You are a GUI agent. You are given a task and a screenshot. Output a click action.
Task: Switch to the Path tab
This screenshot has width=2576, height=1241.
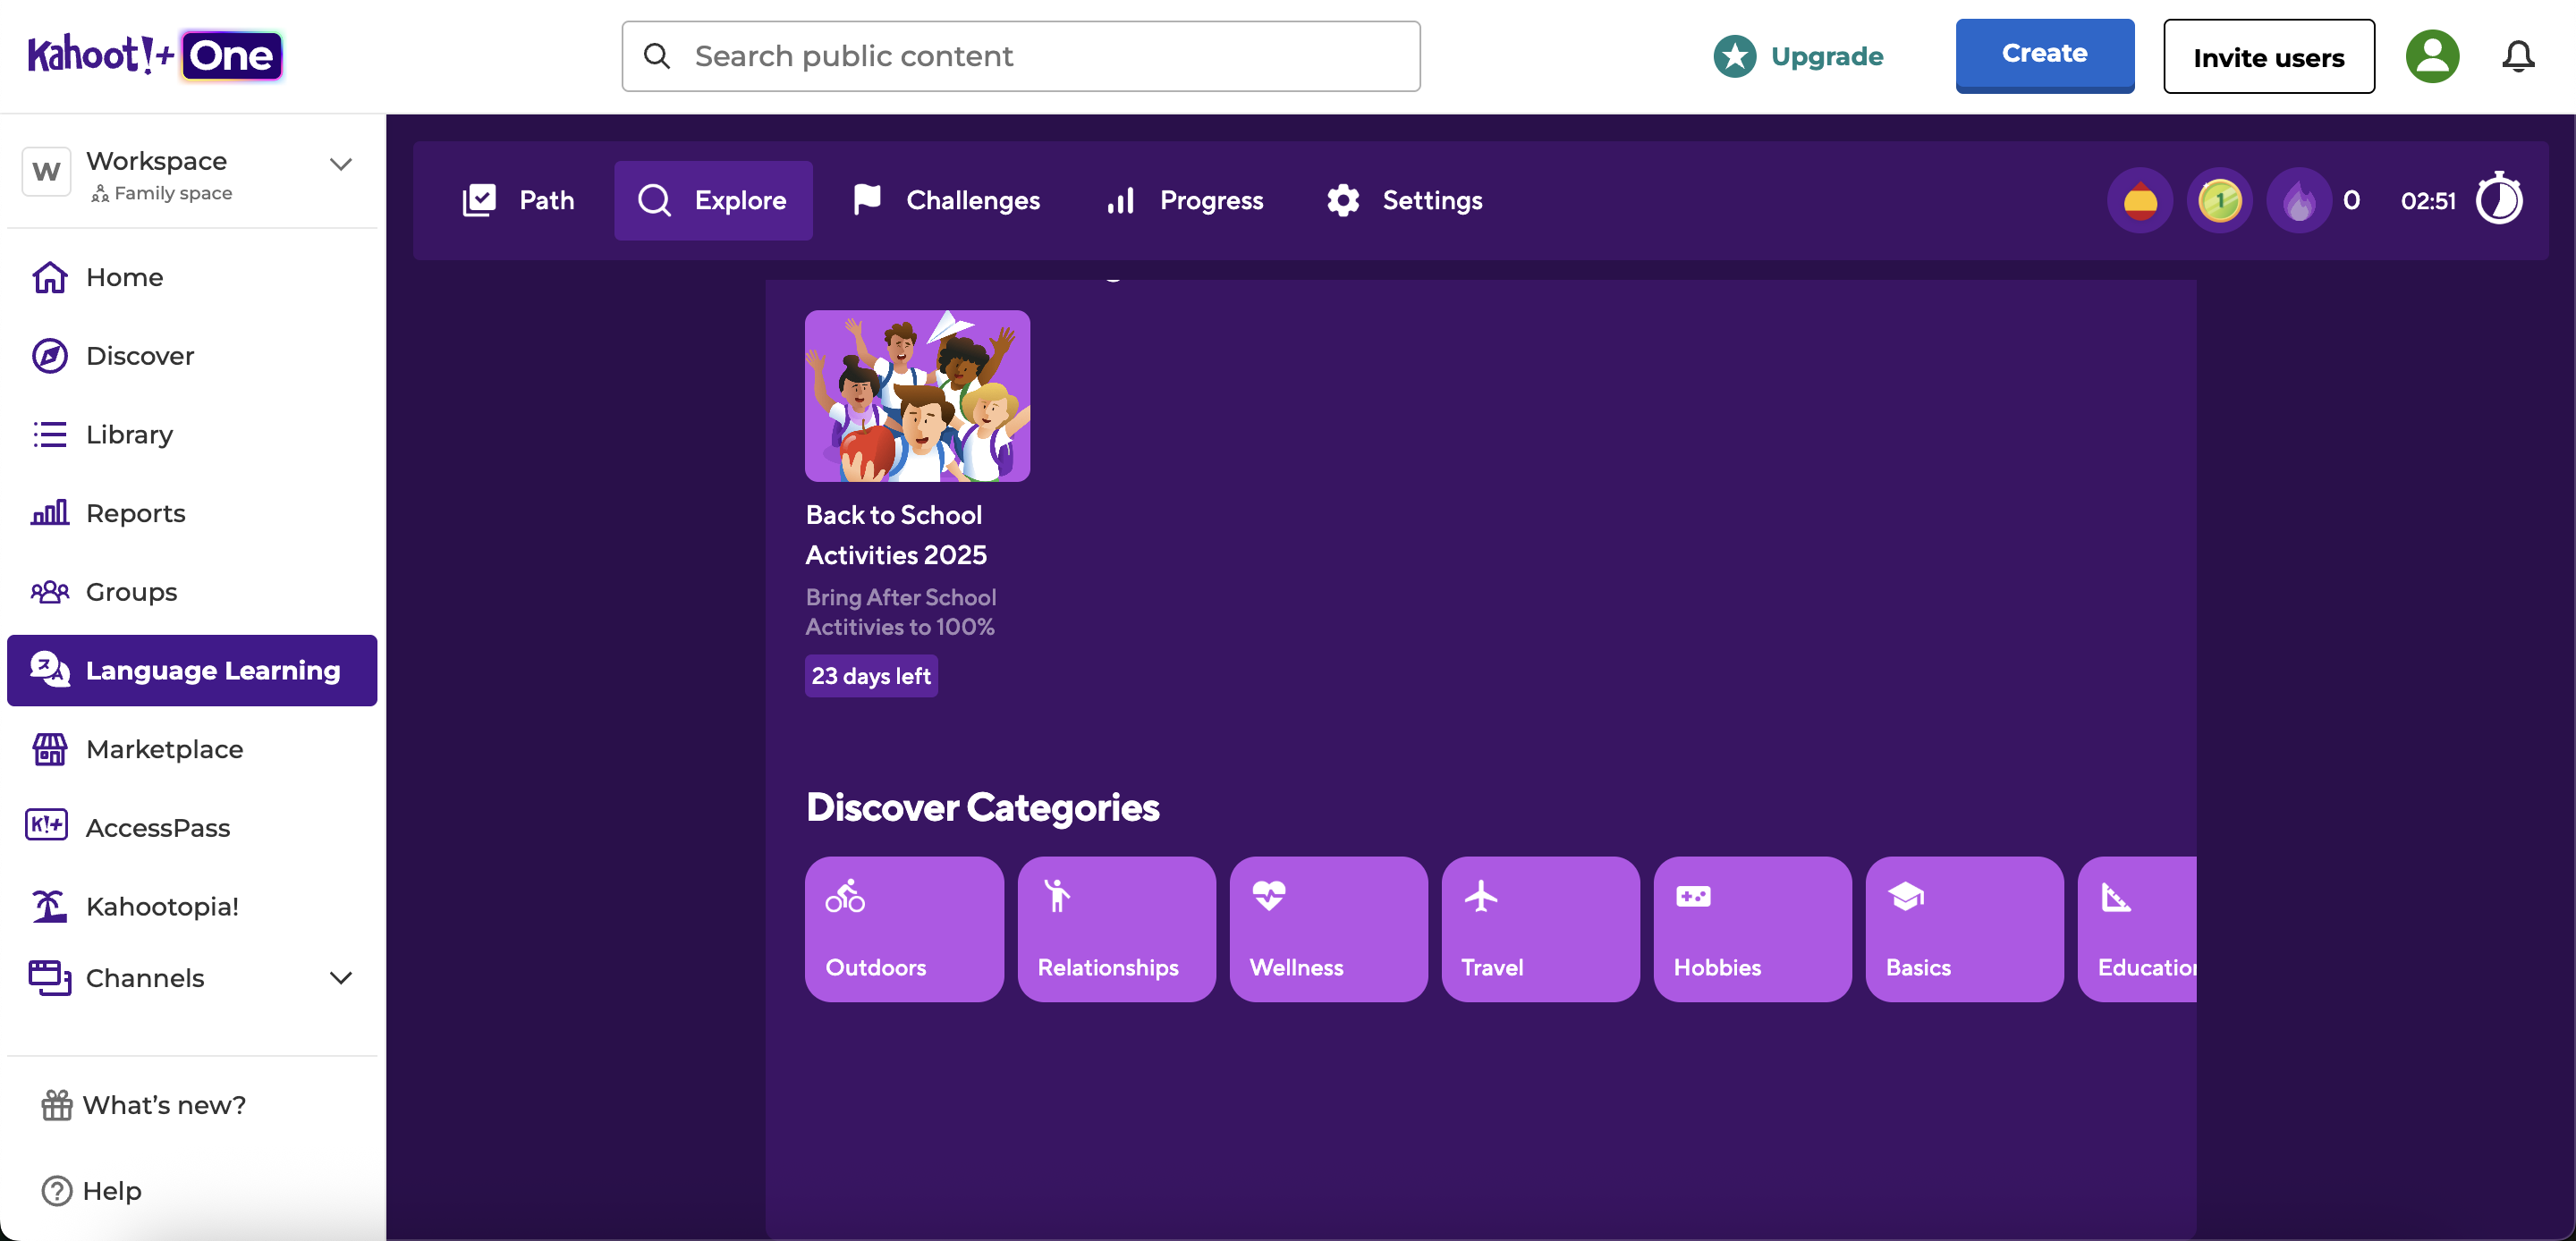point(518,201)
